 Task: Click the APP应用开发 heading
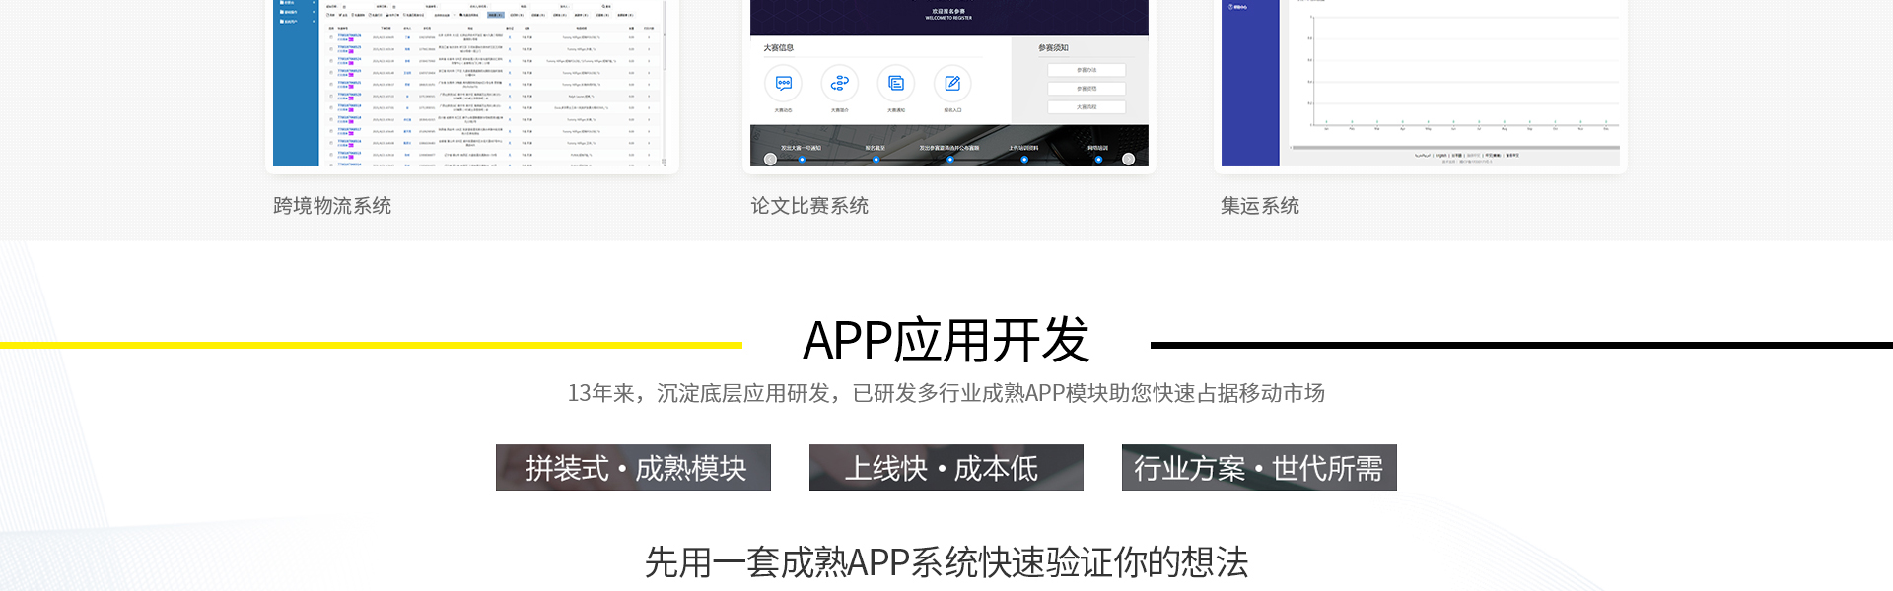tap(946, 340)
